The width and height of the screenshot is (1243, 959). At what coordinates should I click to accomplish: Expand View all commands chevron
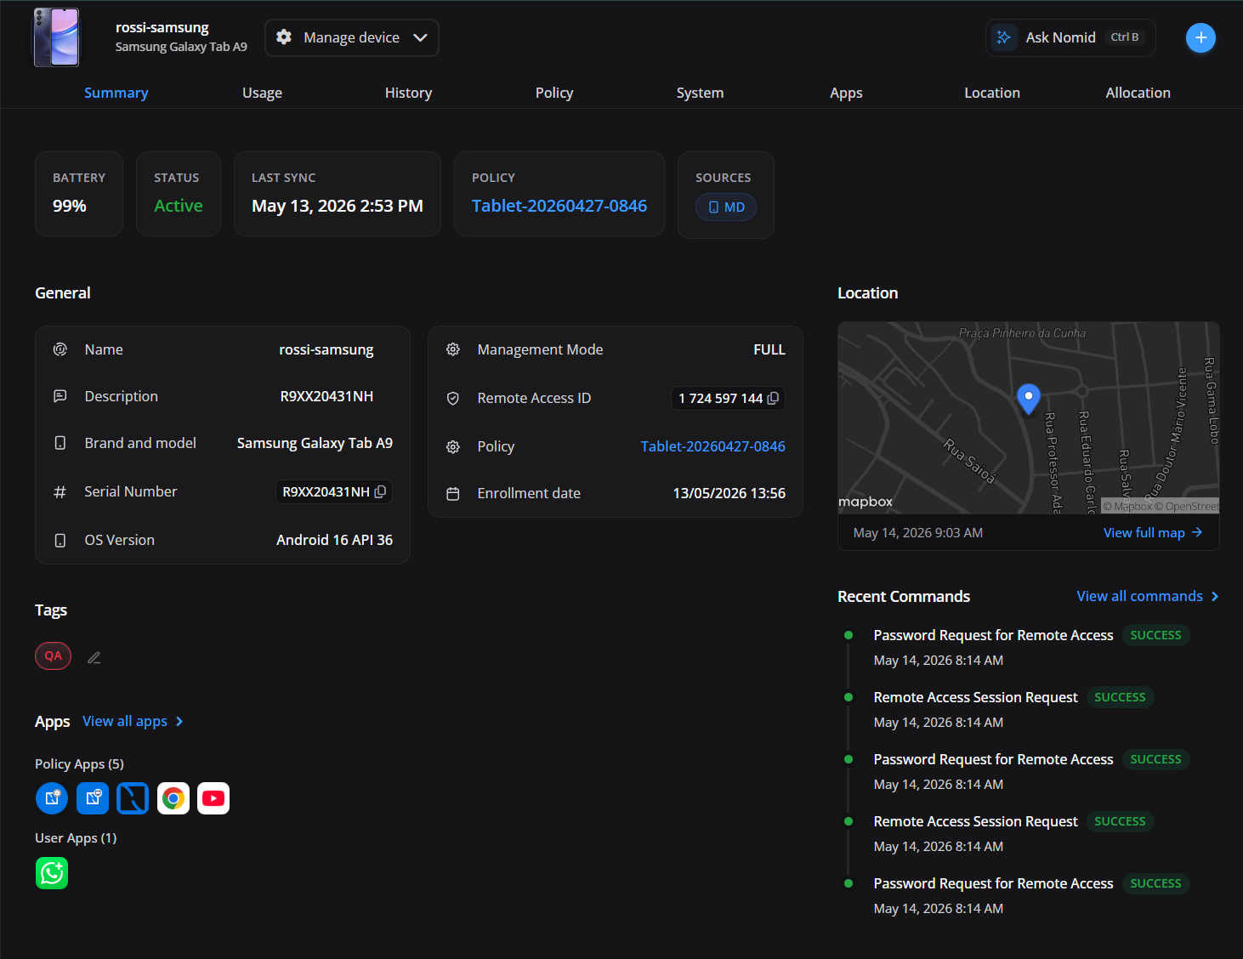tap(1215, 597)
